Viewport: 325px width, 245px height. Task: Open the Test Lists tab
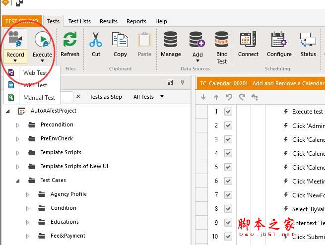pos(79,21)
